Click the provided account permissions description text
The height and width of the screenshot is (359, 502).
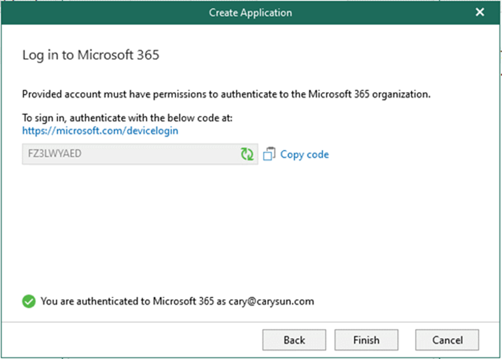(x=226, y=94)
